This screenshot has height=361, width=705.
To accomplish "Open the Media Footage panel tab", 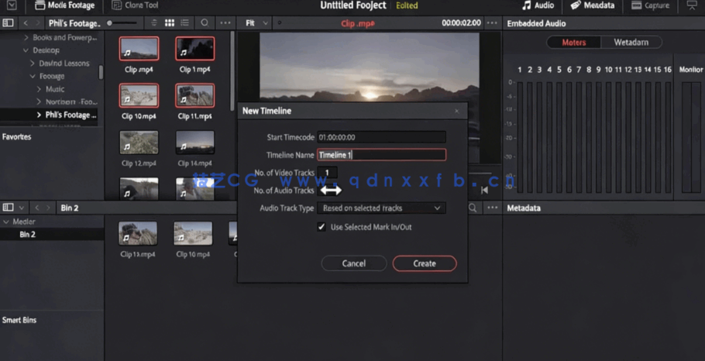I will coord(65,6).
